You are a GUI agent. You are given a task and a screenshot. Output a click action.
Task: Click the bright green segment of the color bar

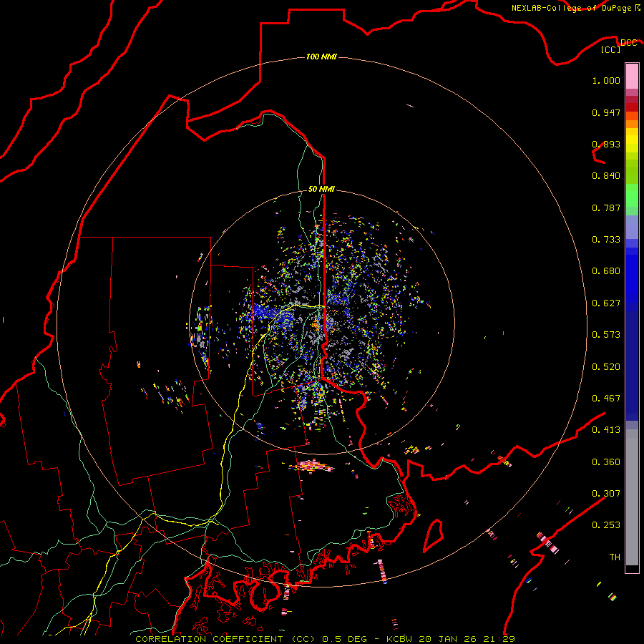coord(632,195)
